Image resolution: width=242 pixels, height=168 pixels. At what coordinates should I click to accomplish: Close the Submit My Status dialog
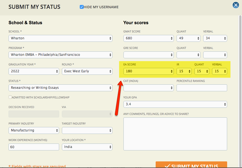click(236, 5)
